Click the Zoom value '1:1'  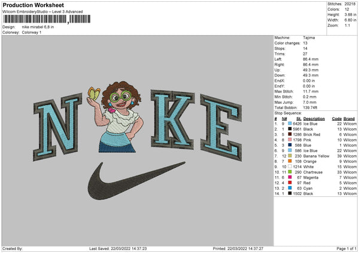[347, 25]
